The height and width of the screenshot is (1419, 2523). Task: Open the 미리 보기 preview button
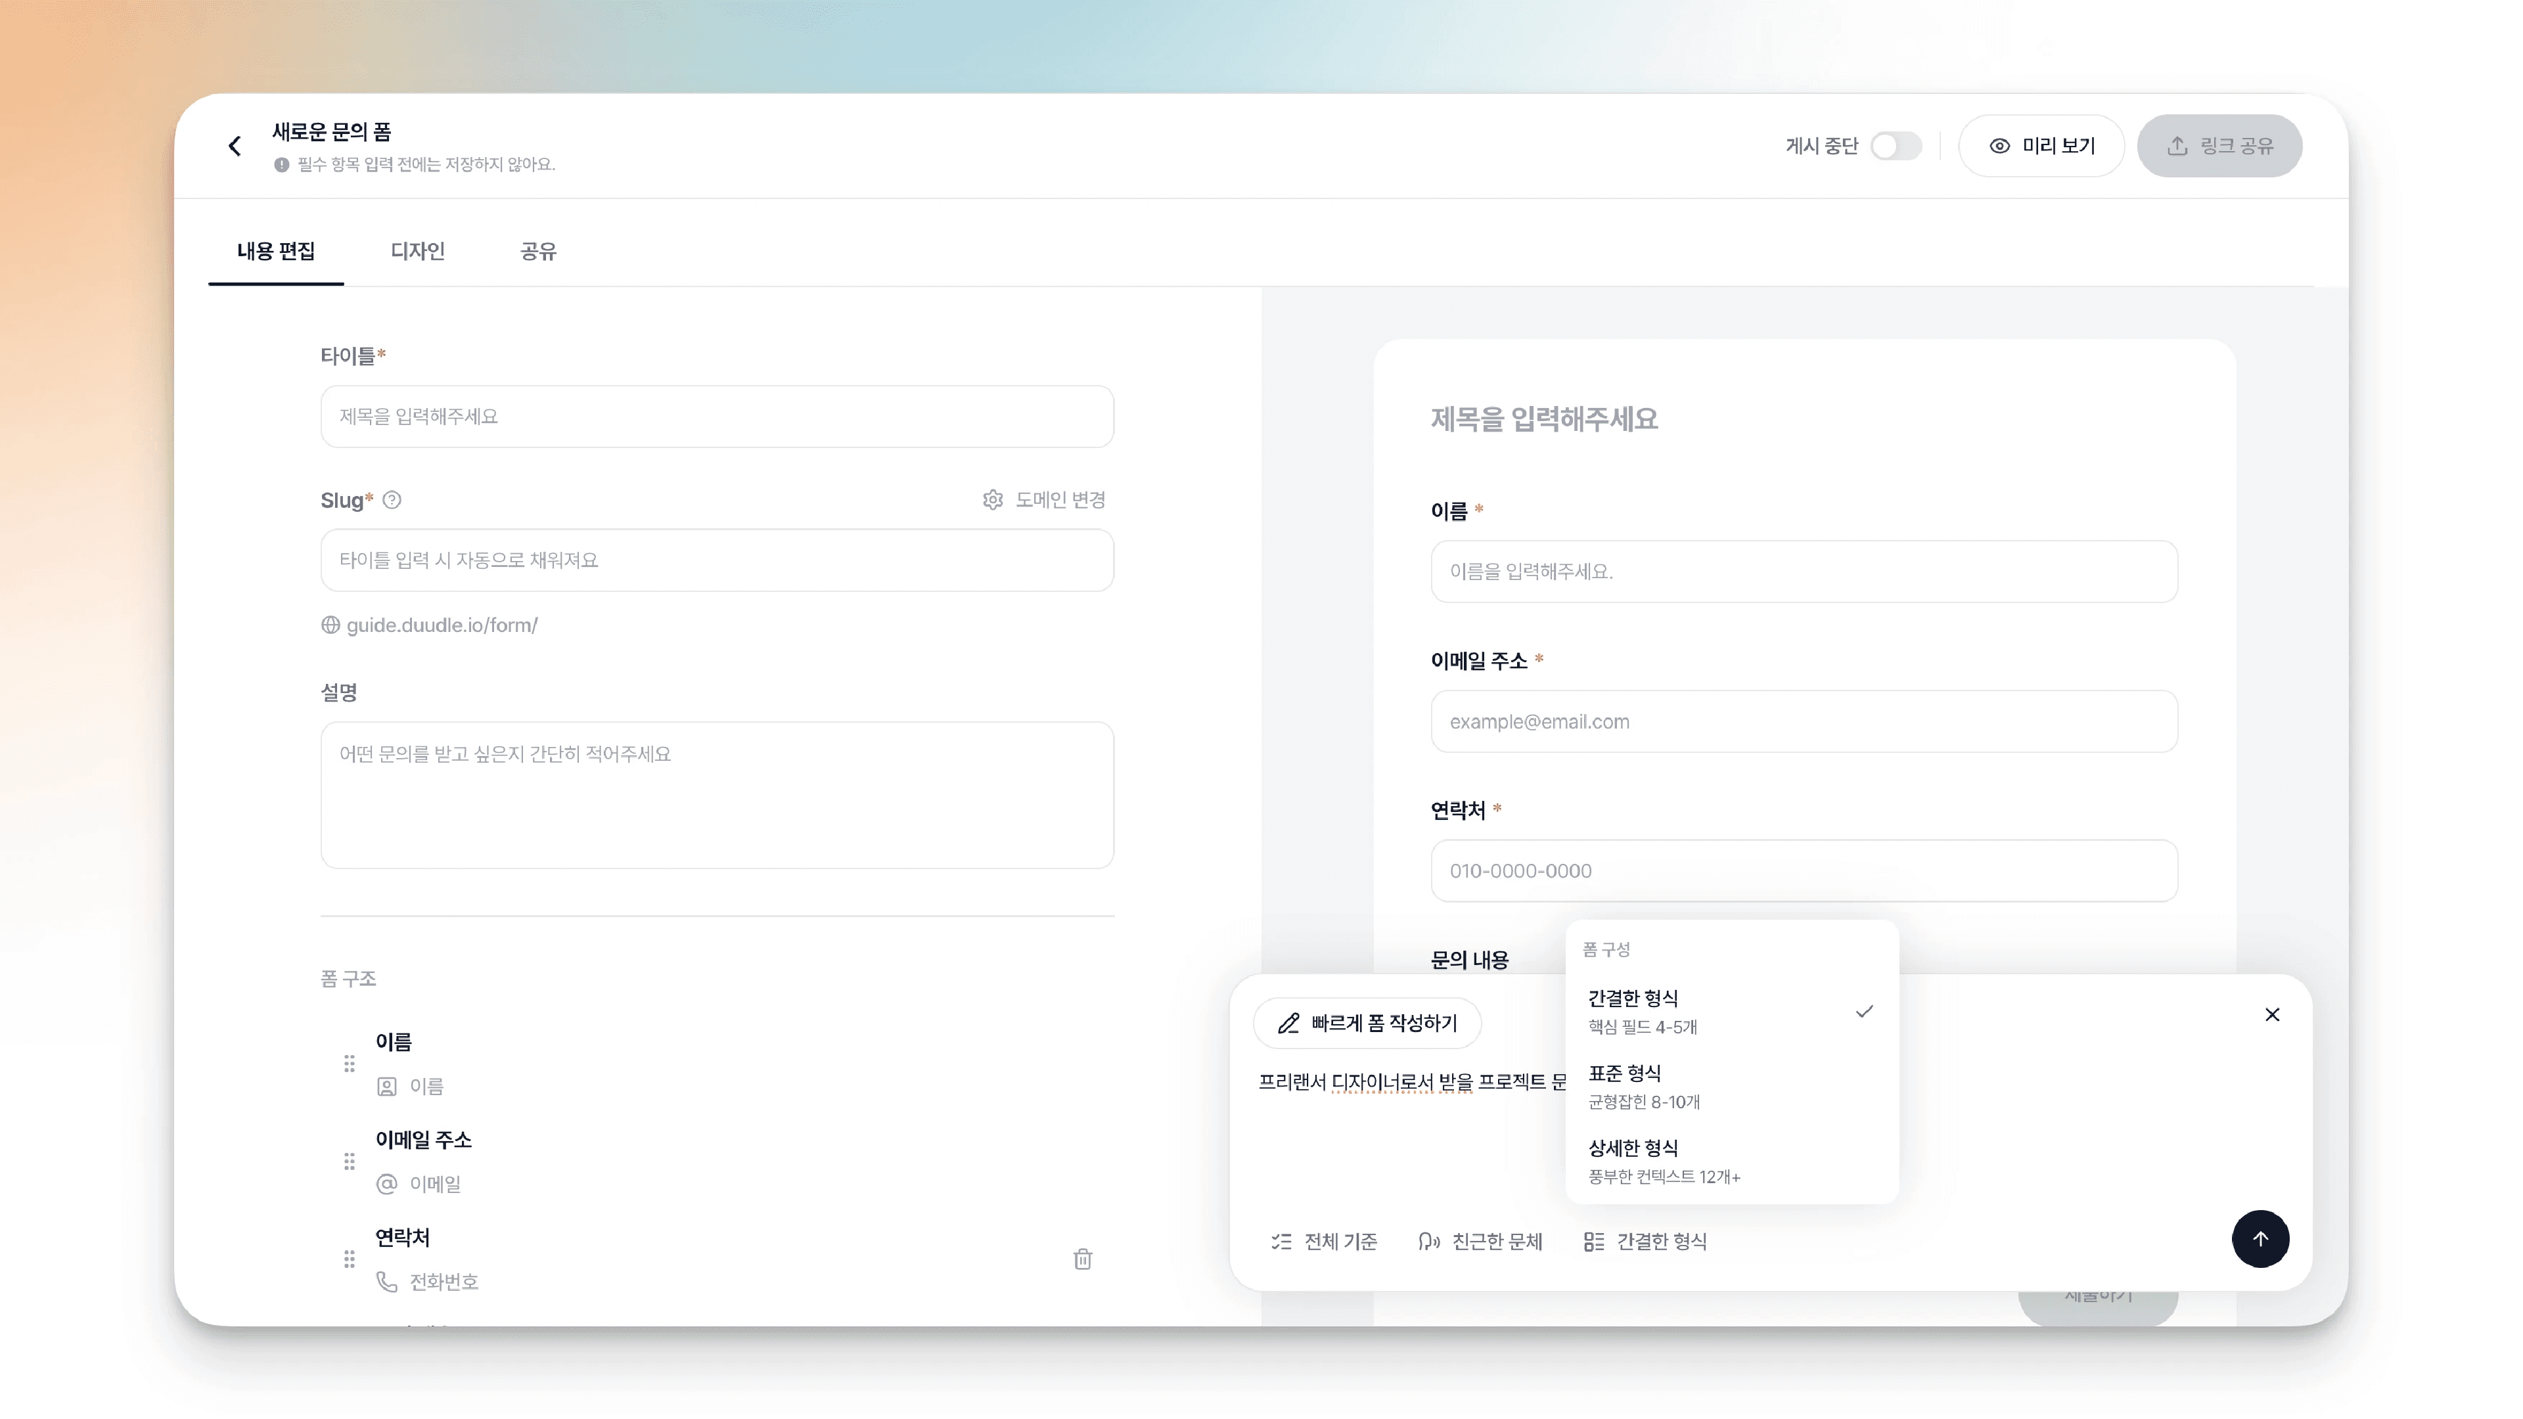coord(2041,146)
